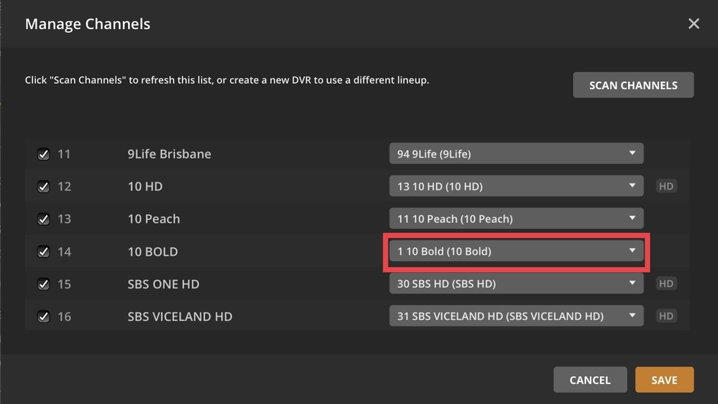Click the HD badge for SBS ONE HD
Image resolution: width=718 pixels, height=404 pixels.
(666, 283)
